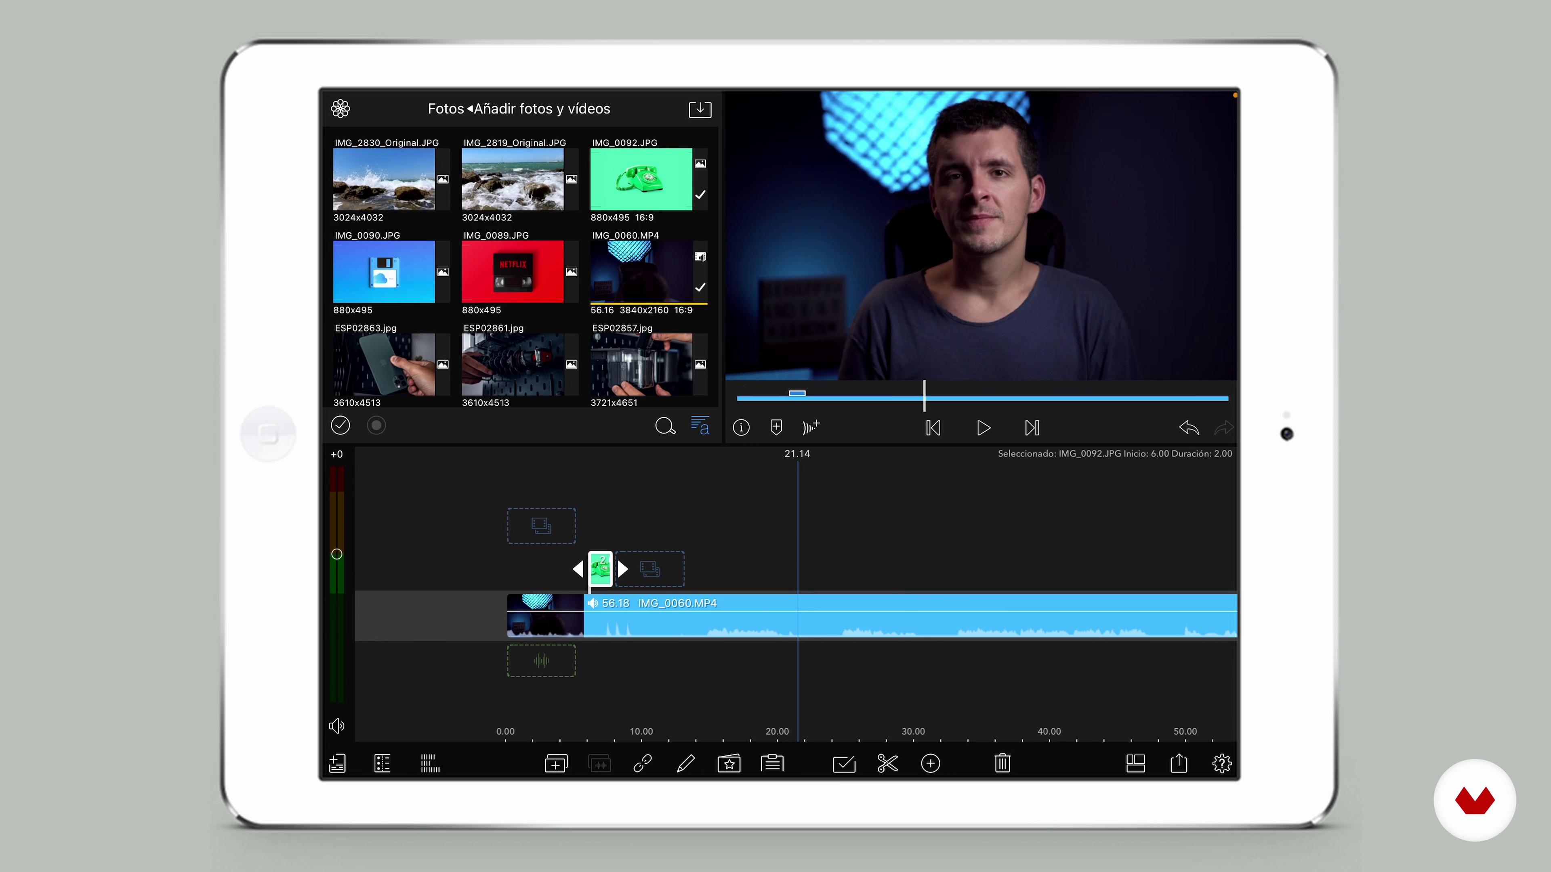Image resolution: width=1551 pixels, height=872 pixels.
Task: Select the IMG_0089.JPG Netflix thumbnail
Action: 513,271
